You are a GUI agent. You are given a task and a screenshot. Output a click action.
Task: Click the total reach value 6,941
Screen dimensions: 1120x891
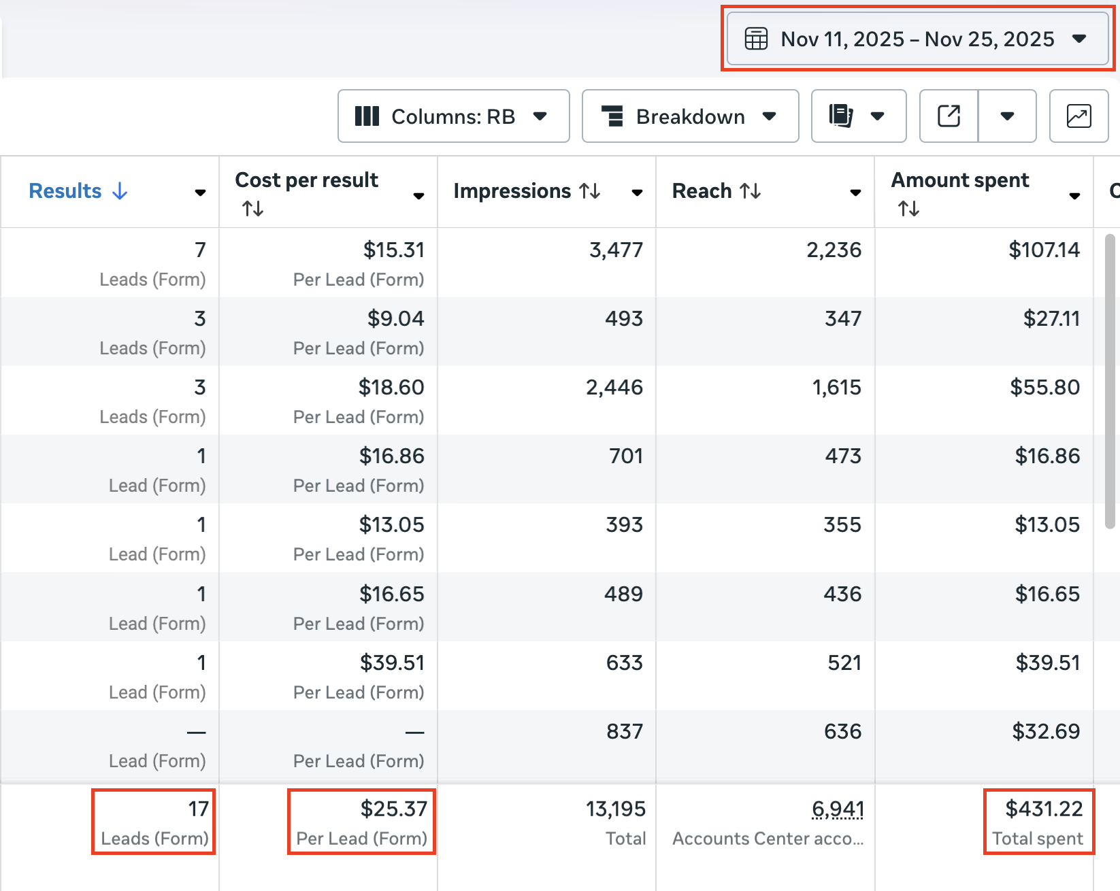[x=838, y=809]
